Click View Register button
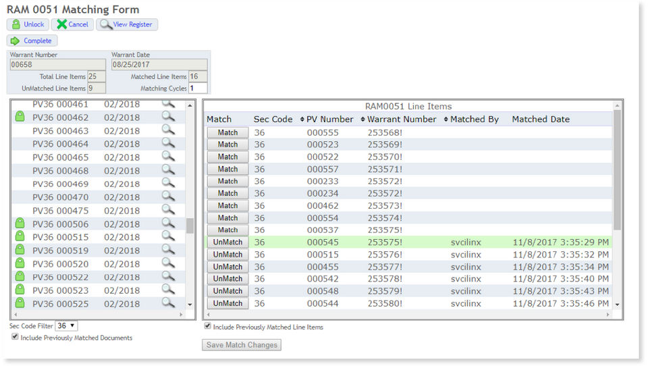The height and width of the screenshot is (366, 648). [x=126, y=24]
